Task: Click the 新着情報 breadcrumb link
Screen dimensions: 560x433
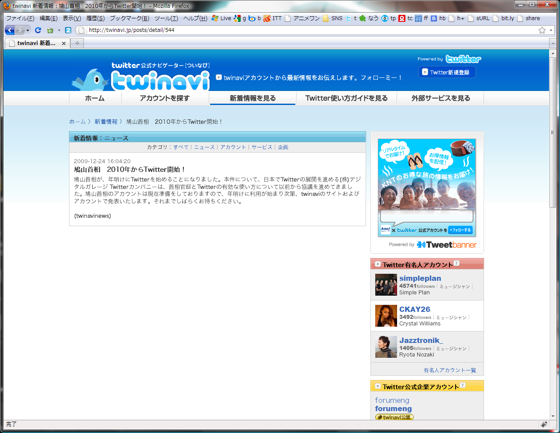Action: pos(106,122)
